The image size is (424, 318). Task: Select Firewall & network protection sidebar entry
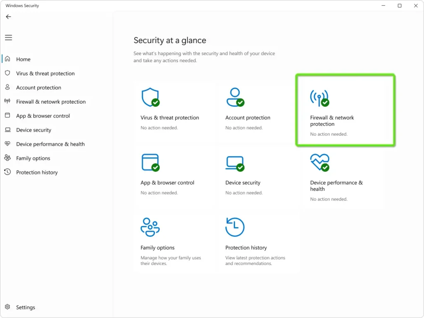point(50,101)
